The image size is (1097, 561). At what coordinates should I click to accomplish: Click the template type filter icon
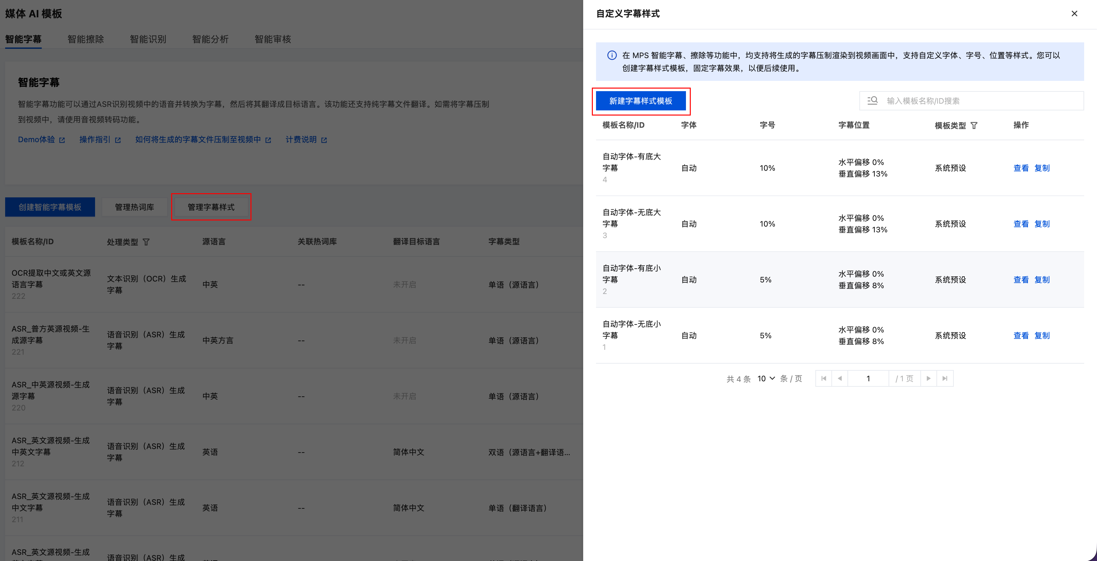click(x=974, y=125)
